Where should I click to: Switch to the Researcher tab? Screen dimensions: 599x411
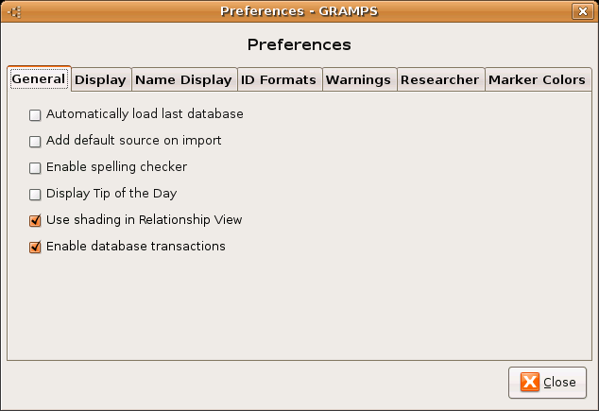440,80
